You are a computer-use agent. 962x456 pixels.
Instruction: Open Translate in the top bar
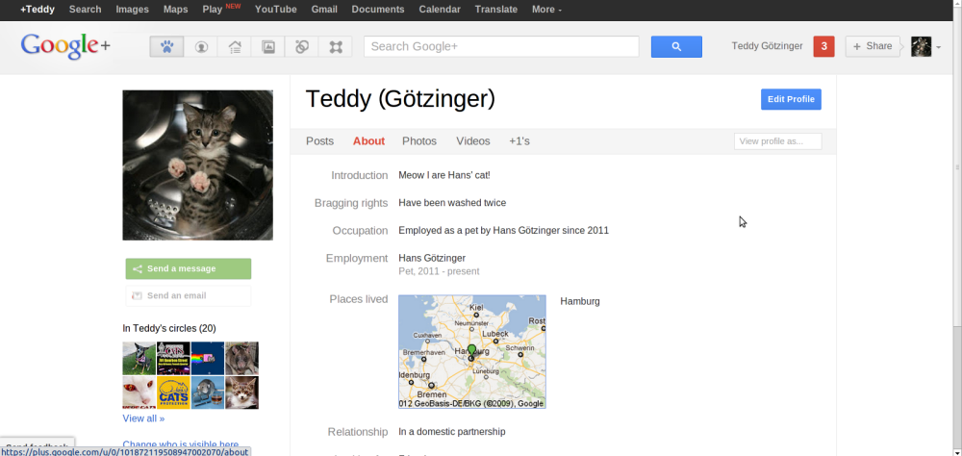coord(495,10)
